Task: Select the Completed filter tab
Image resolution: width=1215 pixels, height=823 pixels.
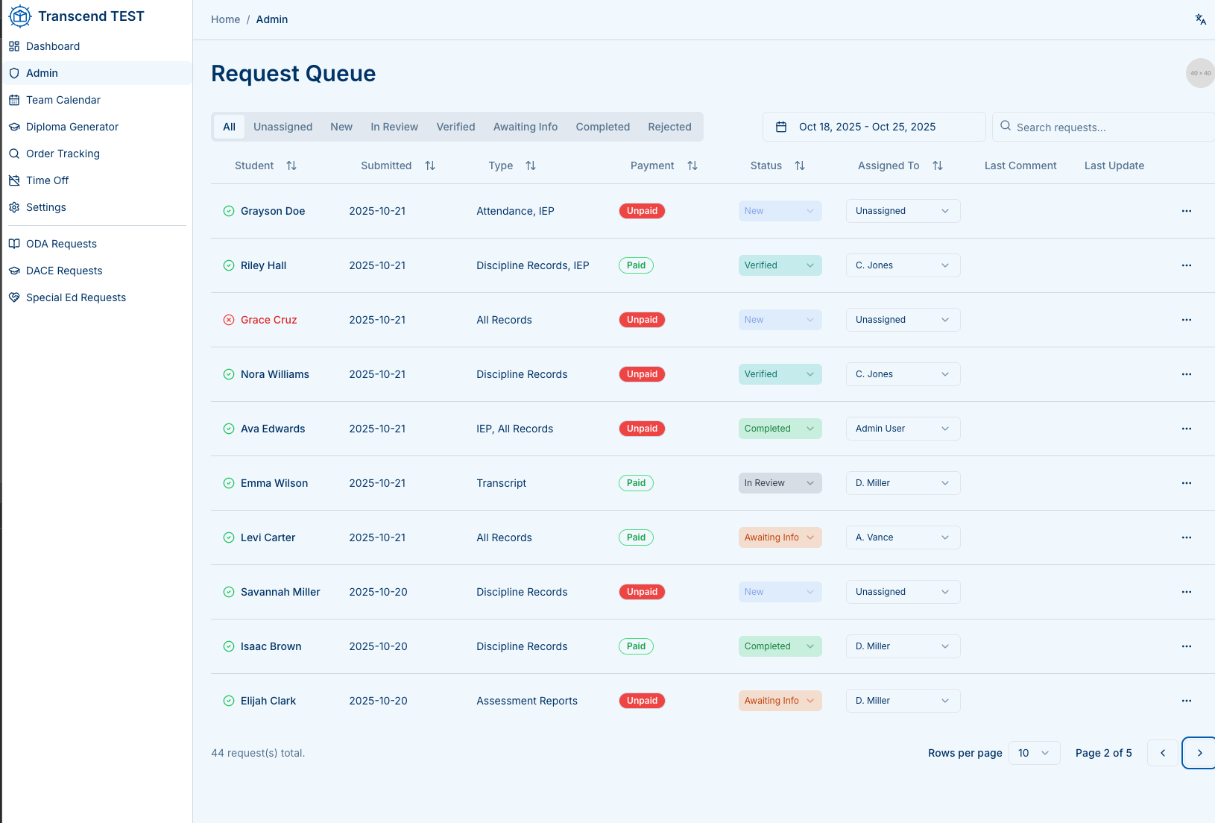Action: pyautogui.click(x=602, y=127)
